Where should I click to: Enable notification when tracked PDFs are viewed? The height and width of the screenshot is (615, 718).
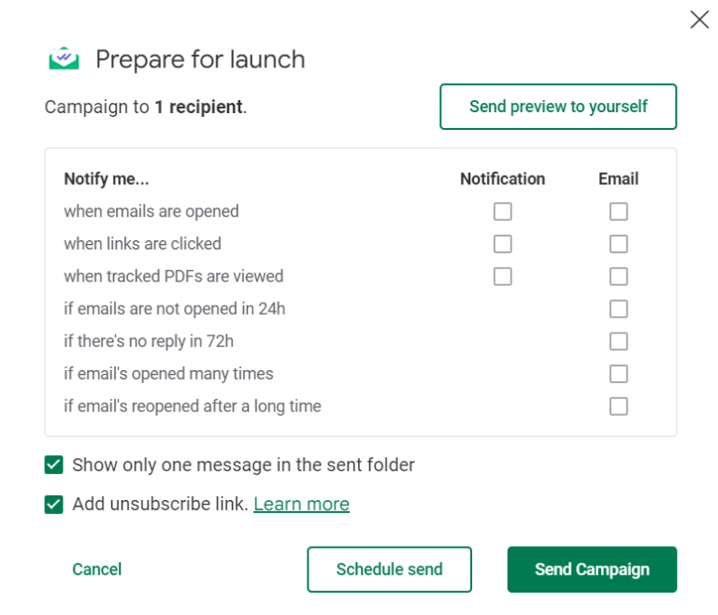point(503,277)
